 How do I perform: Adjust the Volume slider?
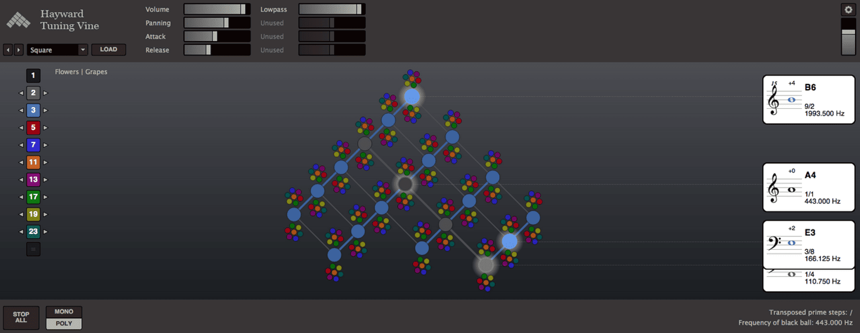click(x=217, y=9)
